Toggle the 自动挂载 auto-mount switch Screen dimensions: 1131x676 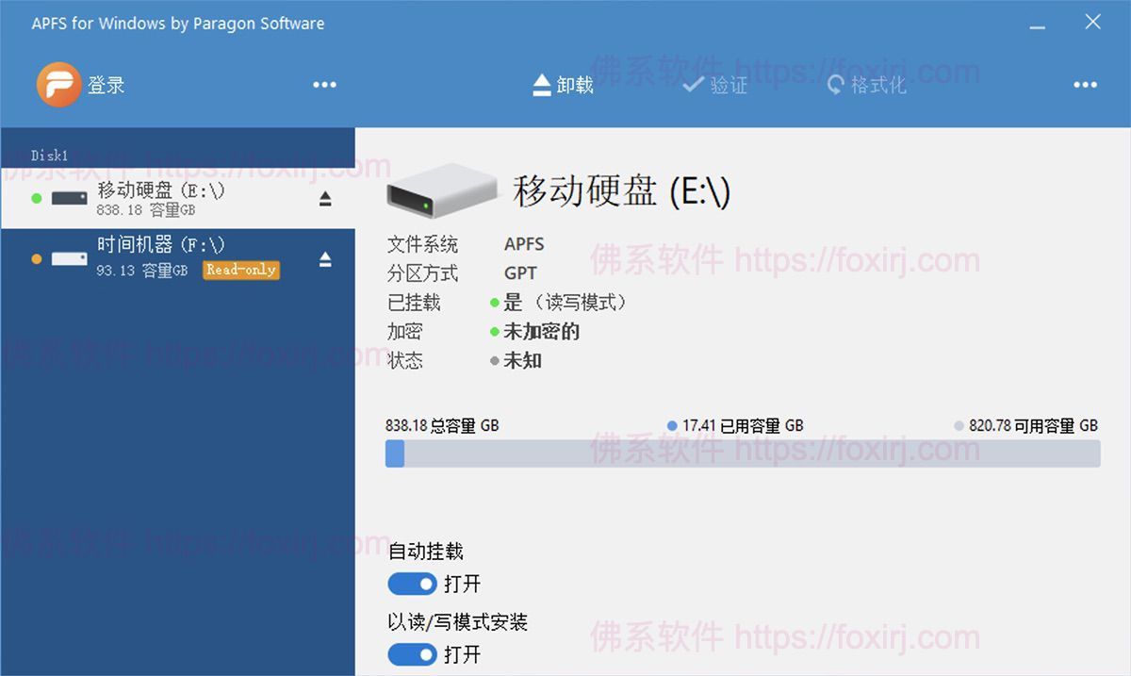point(412,585)
